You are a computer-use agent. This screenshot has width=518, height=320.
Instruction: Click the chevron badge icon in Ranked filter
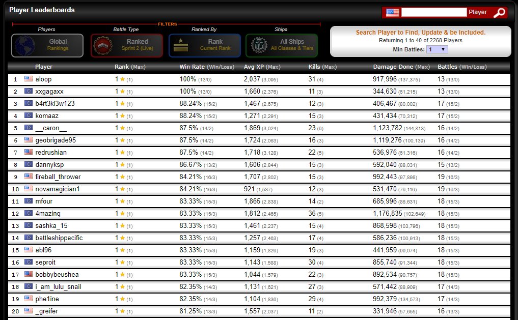pyautogui.click(x=103, y=45)
